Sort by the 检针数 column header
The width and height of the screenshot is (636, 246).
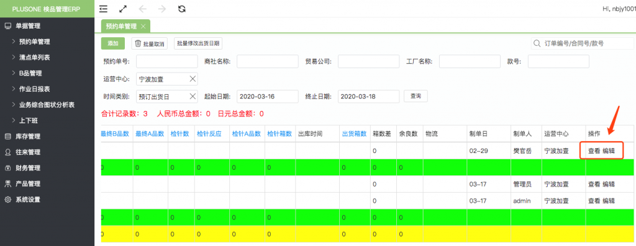179,134
